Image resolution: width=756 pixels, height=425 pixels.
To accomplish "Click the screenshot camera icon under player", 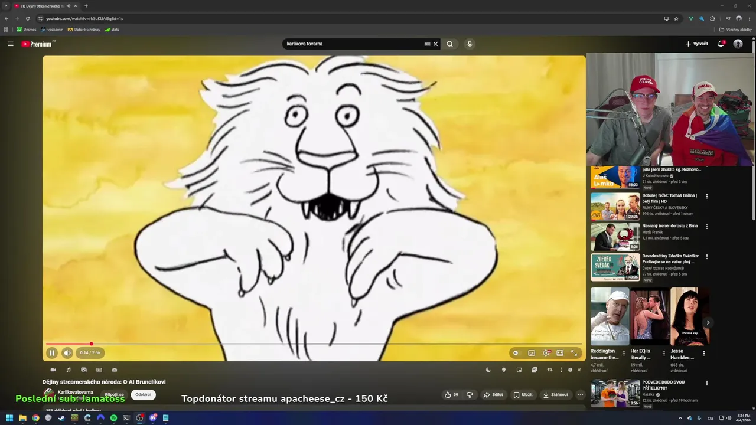I will 115,370.
